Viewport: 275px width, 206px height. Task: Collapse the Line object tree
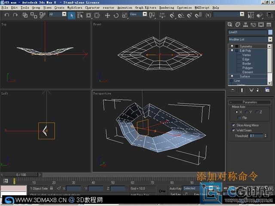pos(231,81)
